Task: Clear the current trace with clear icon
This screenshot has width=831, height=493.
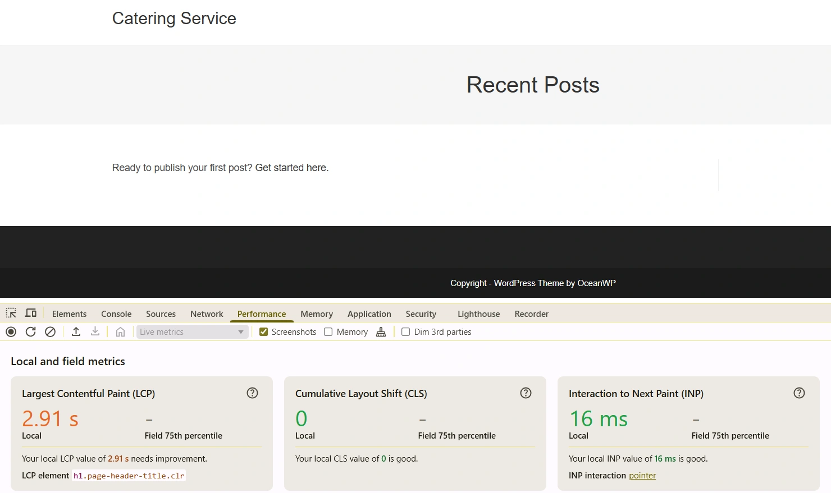Action: (x=50, y=332)
